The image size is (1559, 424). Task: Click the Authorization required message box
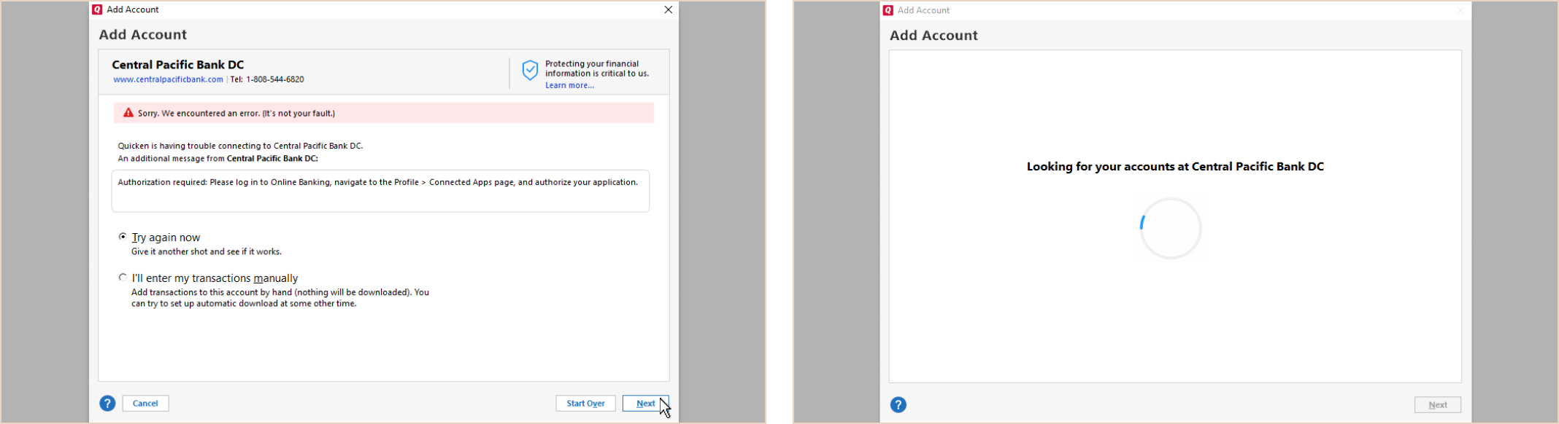[x=380, y=191]
